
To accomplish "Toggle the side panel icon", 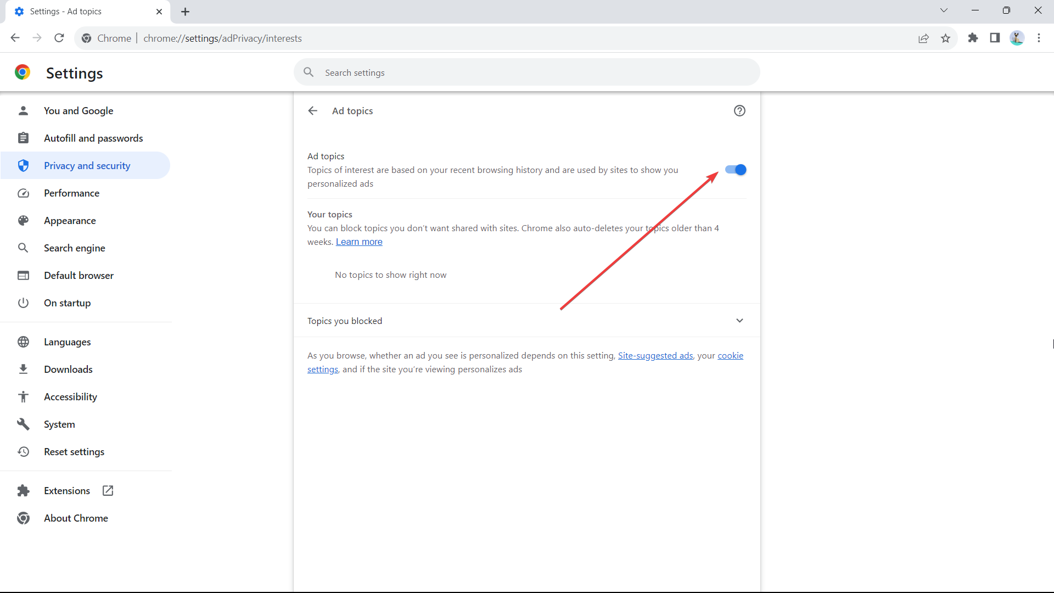I will point(995,38).
